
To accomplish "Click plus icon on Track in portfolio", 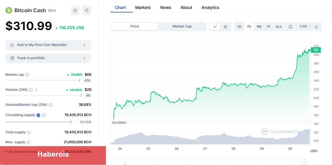I will [84, 58].
